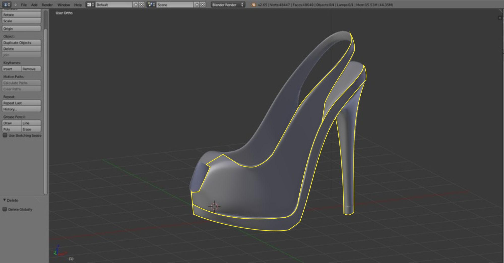Open the Blender Render engine dropdown
504x263 pixels.
tap(228, 5)
